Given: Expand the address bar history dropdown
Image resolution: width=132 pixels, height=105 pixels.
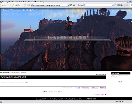Looking at the screenshot, I should click(x=68, y=5).
